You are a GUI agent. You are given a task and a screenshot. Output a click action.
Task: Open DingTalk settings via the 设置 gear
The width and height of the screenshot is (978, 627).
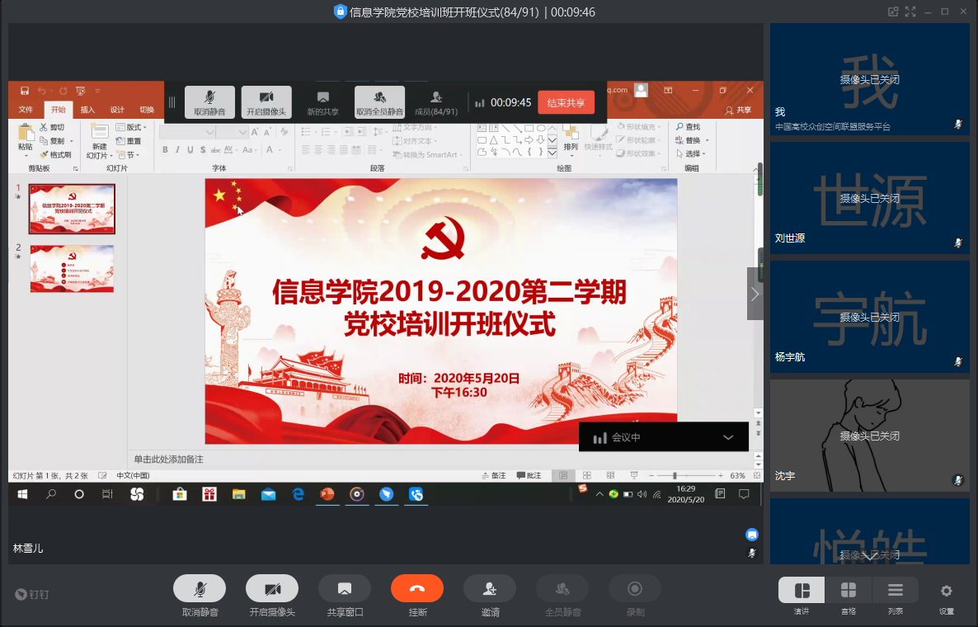pyautogui.click(x=946, y=589)
